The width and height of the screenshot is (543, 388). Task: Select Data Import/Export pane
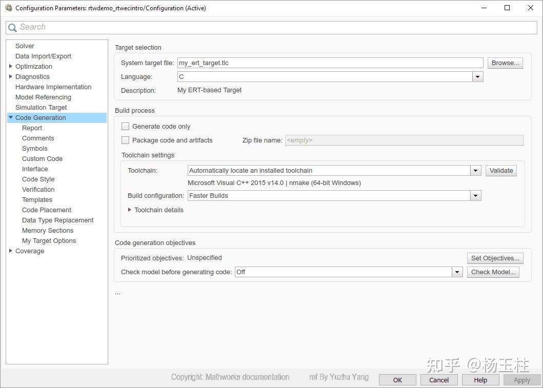pyautogui.click(x=43, y=56)
